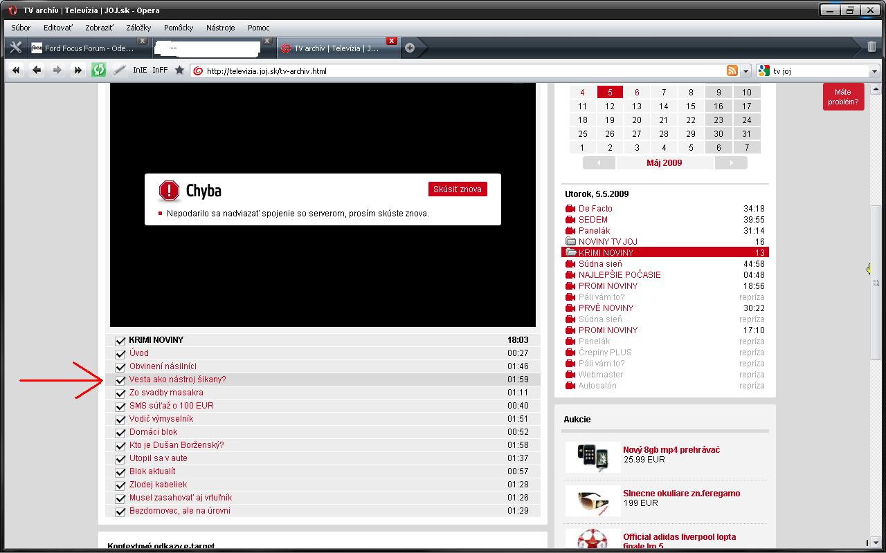886x553 pixels.
Task: Click the Skúsiť znova button
Action: click(458, 189)
